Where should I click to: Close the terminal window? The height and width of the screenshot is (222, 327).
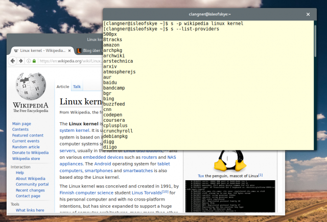pyautogui.click(x=308, y=14)
